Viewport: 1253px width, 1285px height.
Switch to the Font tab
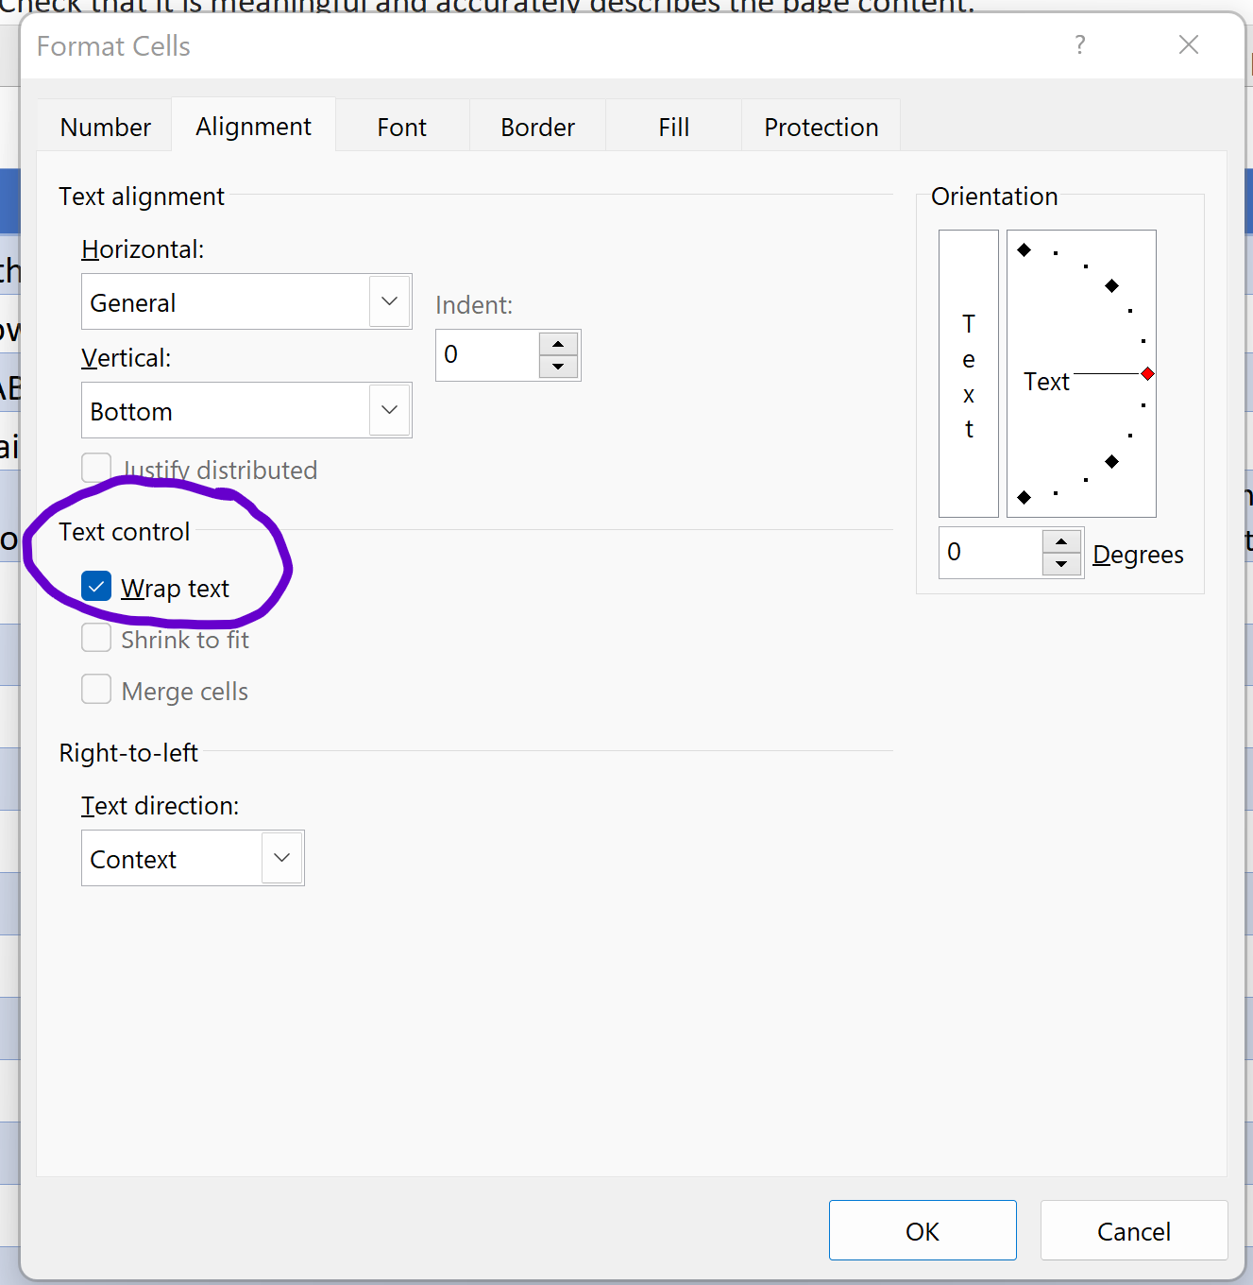click(x=401, y=127)
